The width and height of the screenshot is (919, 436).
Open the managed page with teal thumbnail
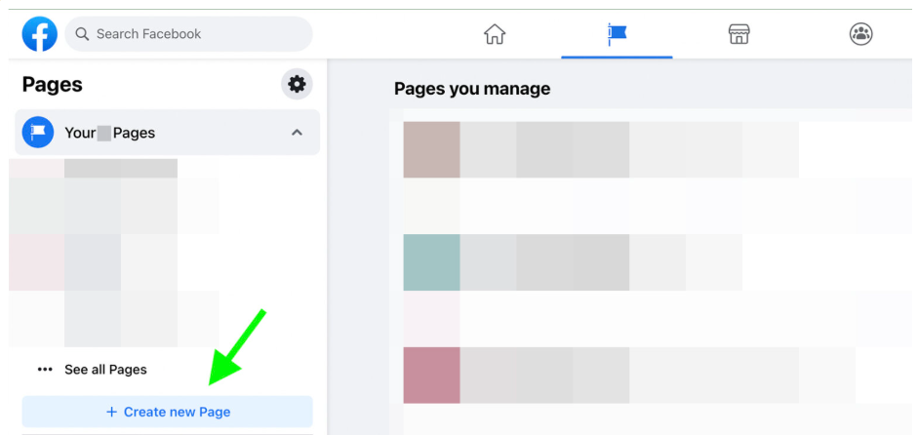(431, 262)
